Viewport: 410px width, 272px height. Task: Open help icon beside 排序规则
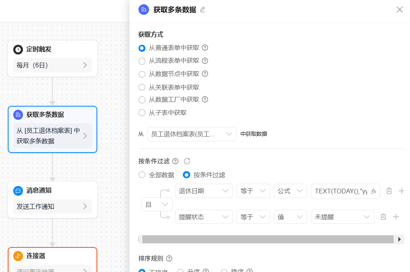169,259
